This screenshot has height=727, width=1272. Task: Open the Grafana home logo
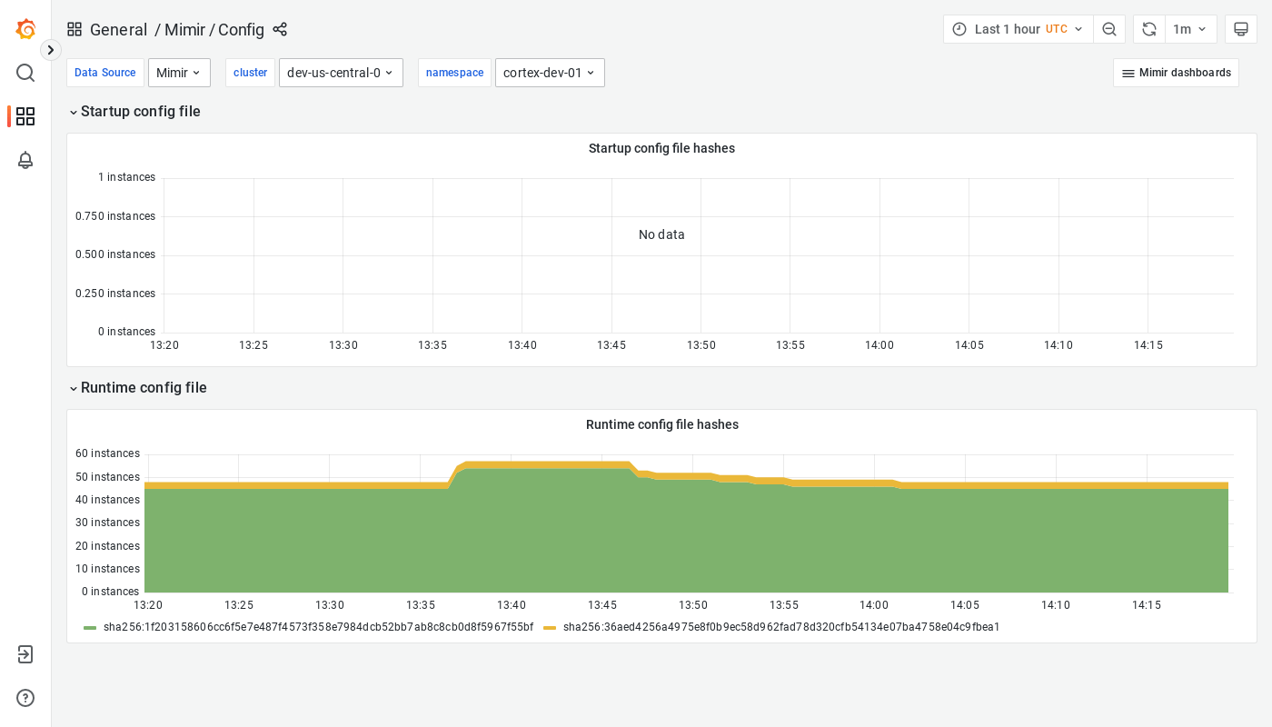25,28
